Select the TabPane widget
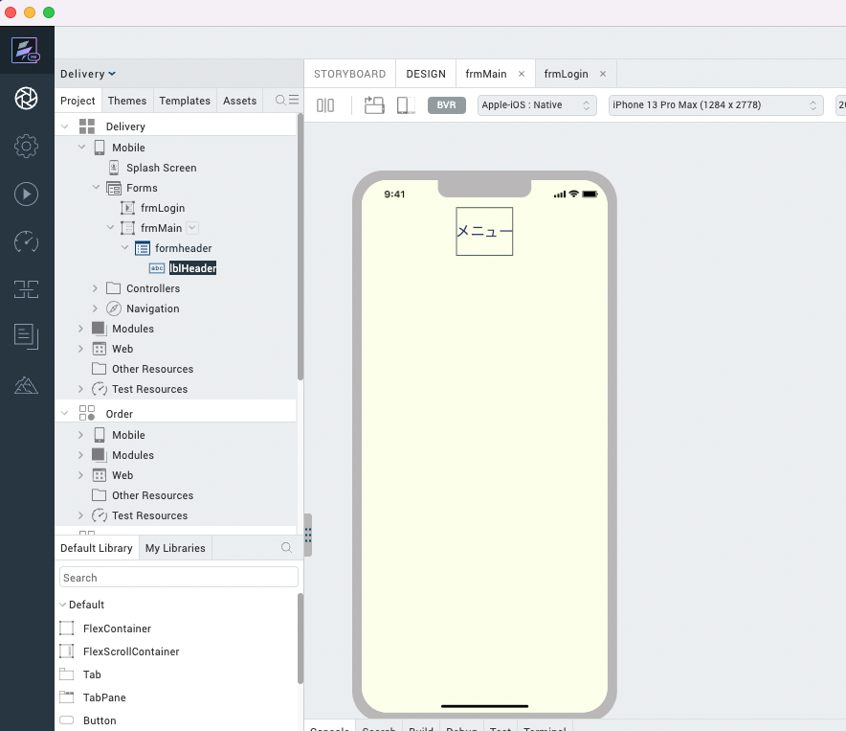Image resolution: width=846 pixels, height=731 pixels. pos(104,697)
